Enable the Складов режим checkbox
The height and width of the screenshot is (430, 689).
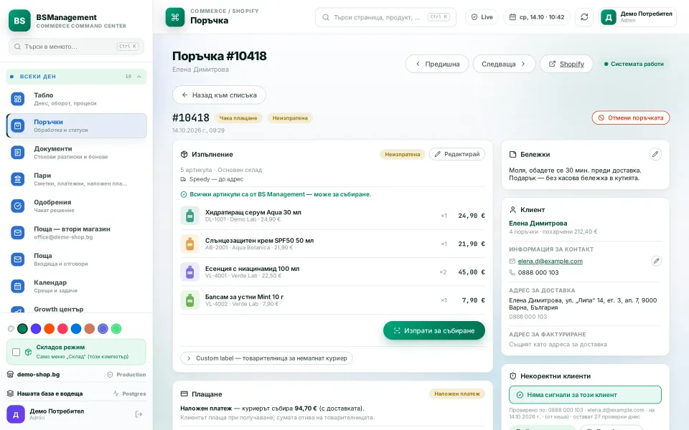[x=17, y=352]
